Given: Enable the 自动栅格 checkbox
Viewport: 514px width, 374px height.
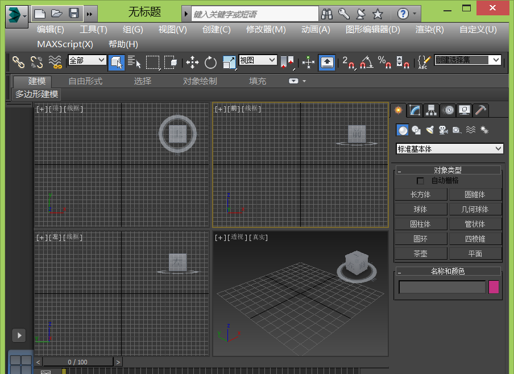Looking at the screenshot, I should pos(420,181).
